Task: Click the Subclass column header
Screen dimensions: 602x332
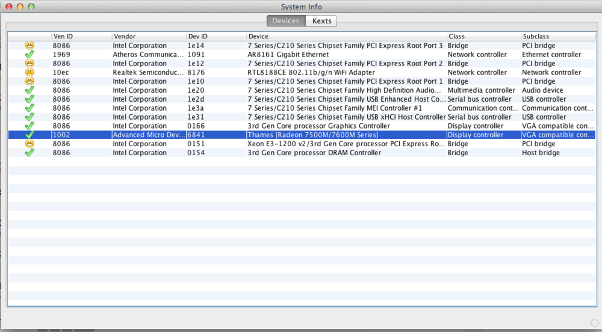Action: [x=557, y=37]
